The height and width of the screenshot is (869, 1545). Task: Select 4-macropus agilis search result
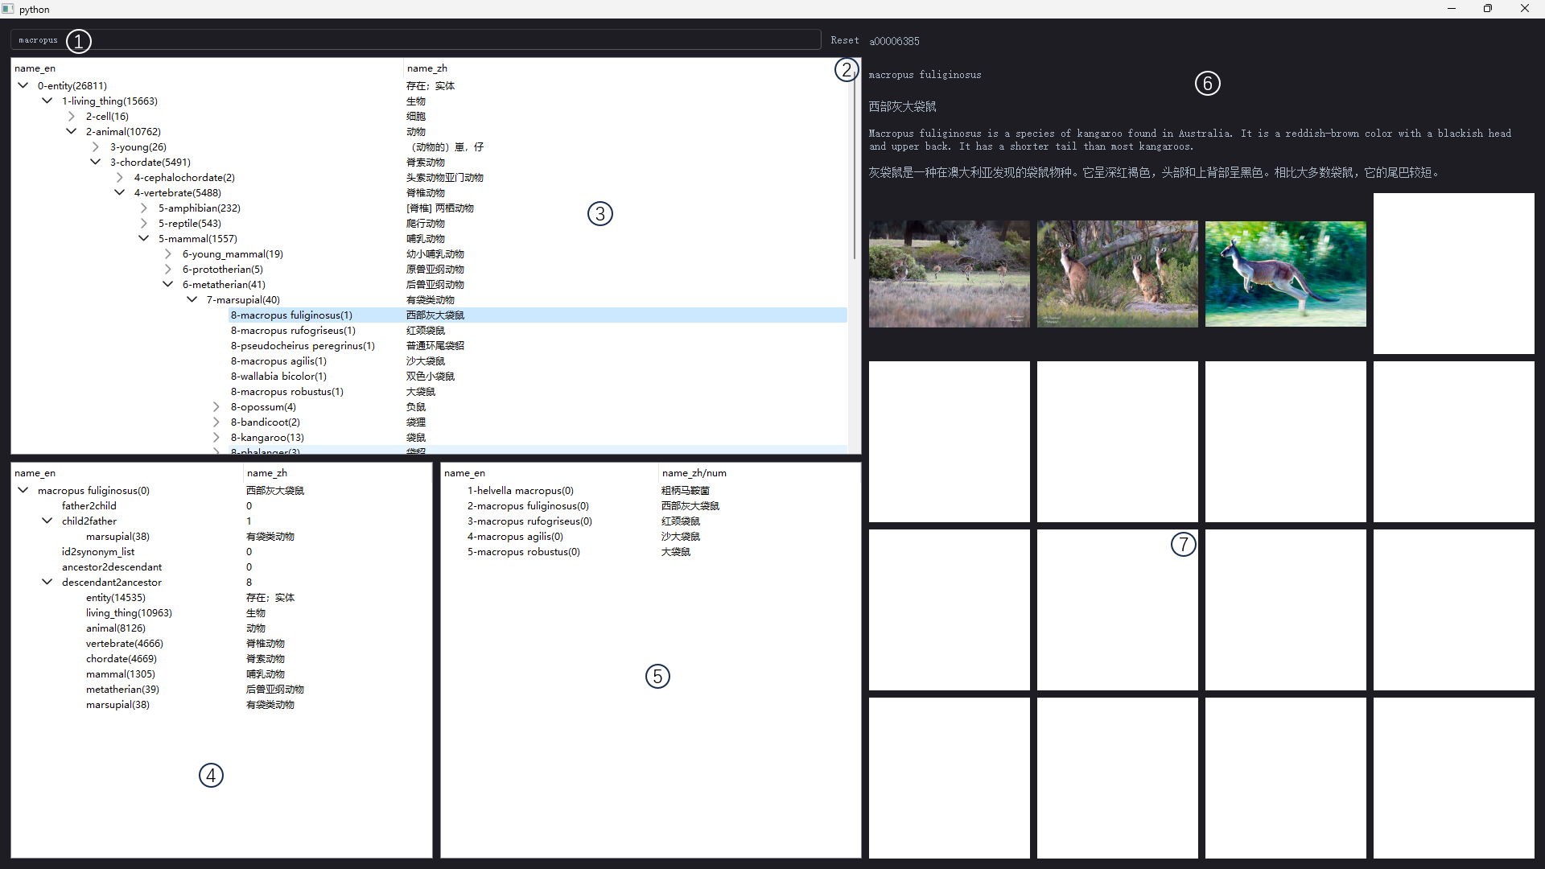[515, 537]
